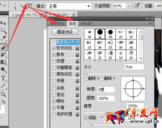162x128 pixels.
Task: Enable 纹理 checkbox
Action: pyautogui.click(x=54, y=61)
